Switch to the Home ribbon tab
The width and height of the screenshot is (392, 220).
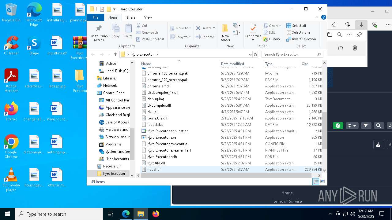113,17
